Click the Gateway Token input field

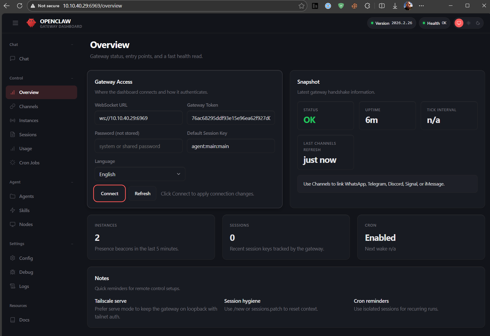(231, 118)
